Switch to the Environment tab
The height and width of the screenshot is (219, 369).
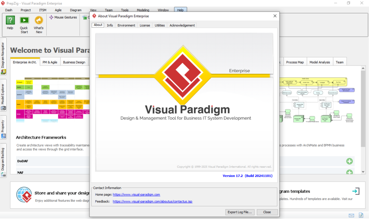pyautogui.click(x=126, y=25)
